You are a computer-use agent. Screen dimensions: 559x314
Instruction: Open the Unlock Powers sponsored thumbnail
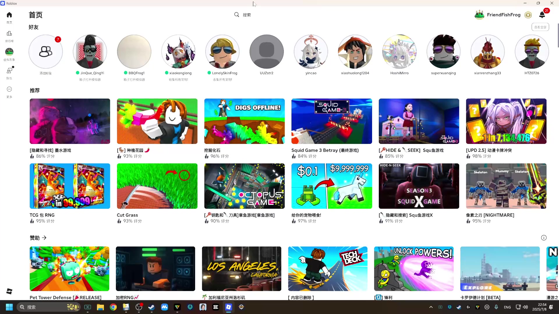click(x=414, y=269)
